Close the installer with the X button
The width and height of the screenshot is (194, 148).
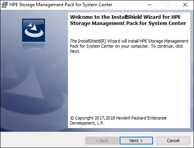185,5
